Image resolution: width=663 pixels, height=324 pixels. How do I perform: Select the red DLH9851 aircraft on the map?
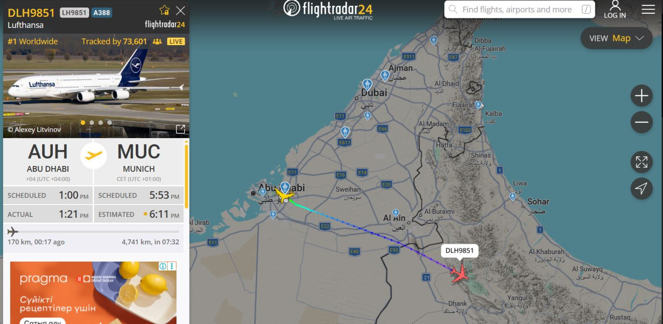(460, 273)
